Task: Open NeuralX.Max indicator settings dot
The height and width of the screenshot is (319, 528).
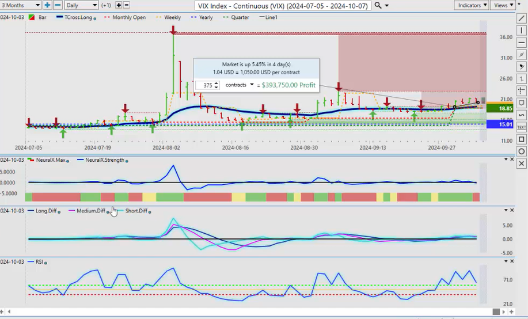Action: pyautogui.click(x=68, y=161)
